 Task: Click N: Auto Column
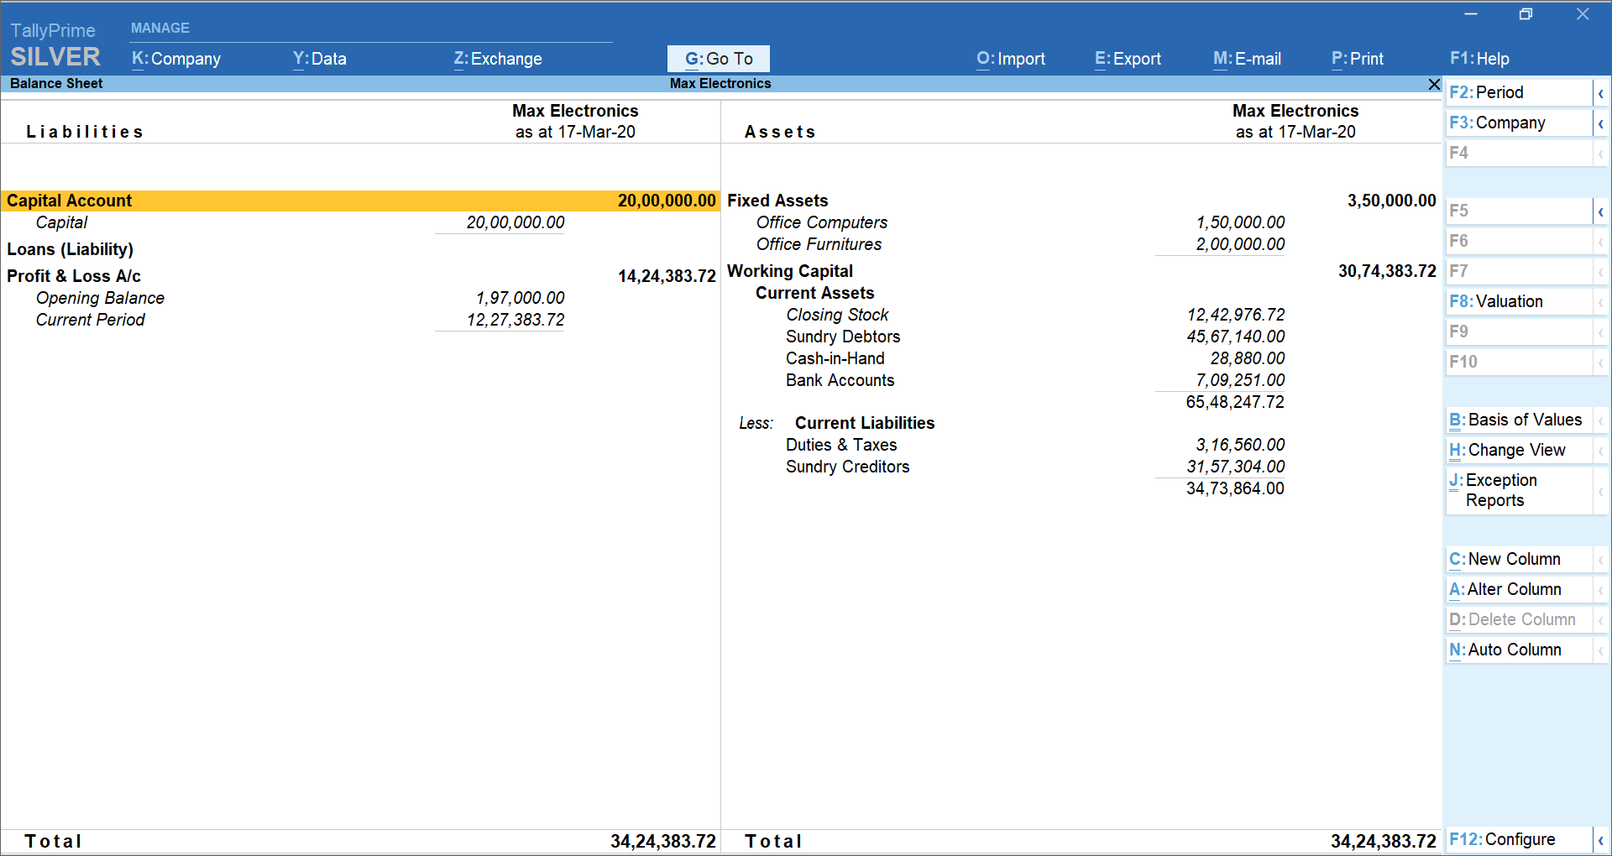1519,650
